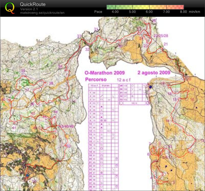The height and width of the screenshot is (191, 205).
Task: Click the 4.00 pace value label
Action: click(115, 12)
